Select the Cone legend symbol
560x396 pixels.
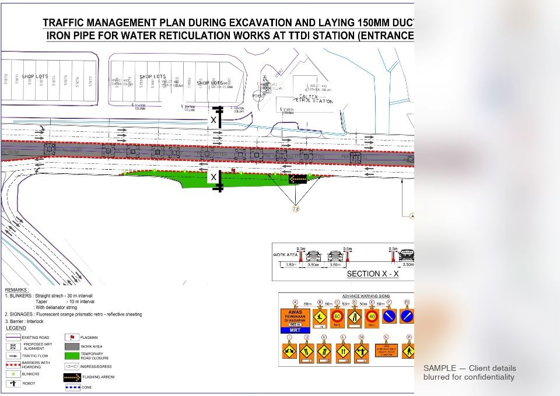(72, 387)
